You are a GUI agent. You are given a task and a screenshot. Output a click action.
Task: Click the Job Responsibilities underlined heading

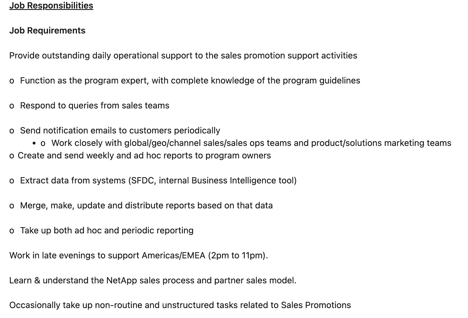point(51,6)
